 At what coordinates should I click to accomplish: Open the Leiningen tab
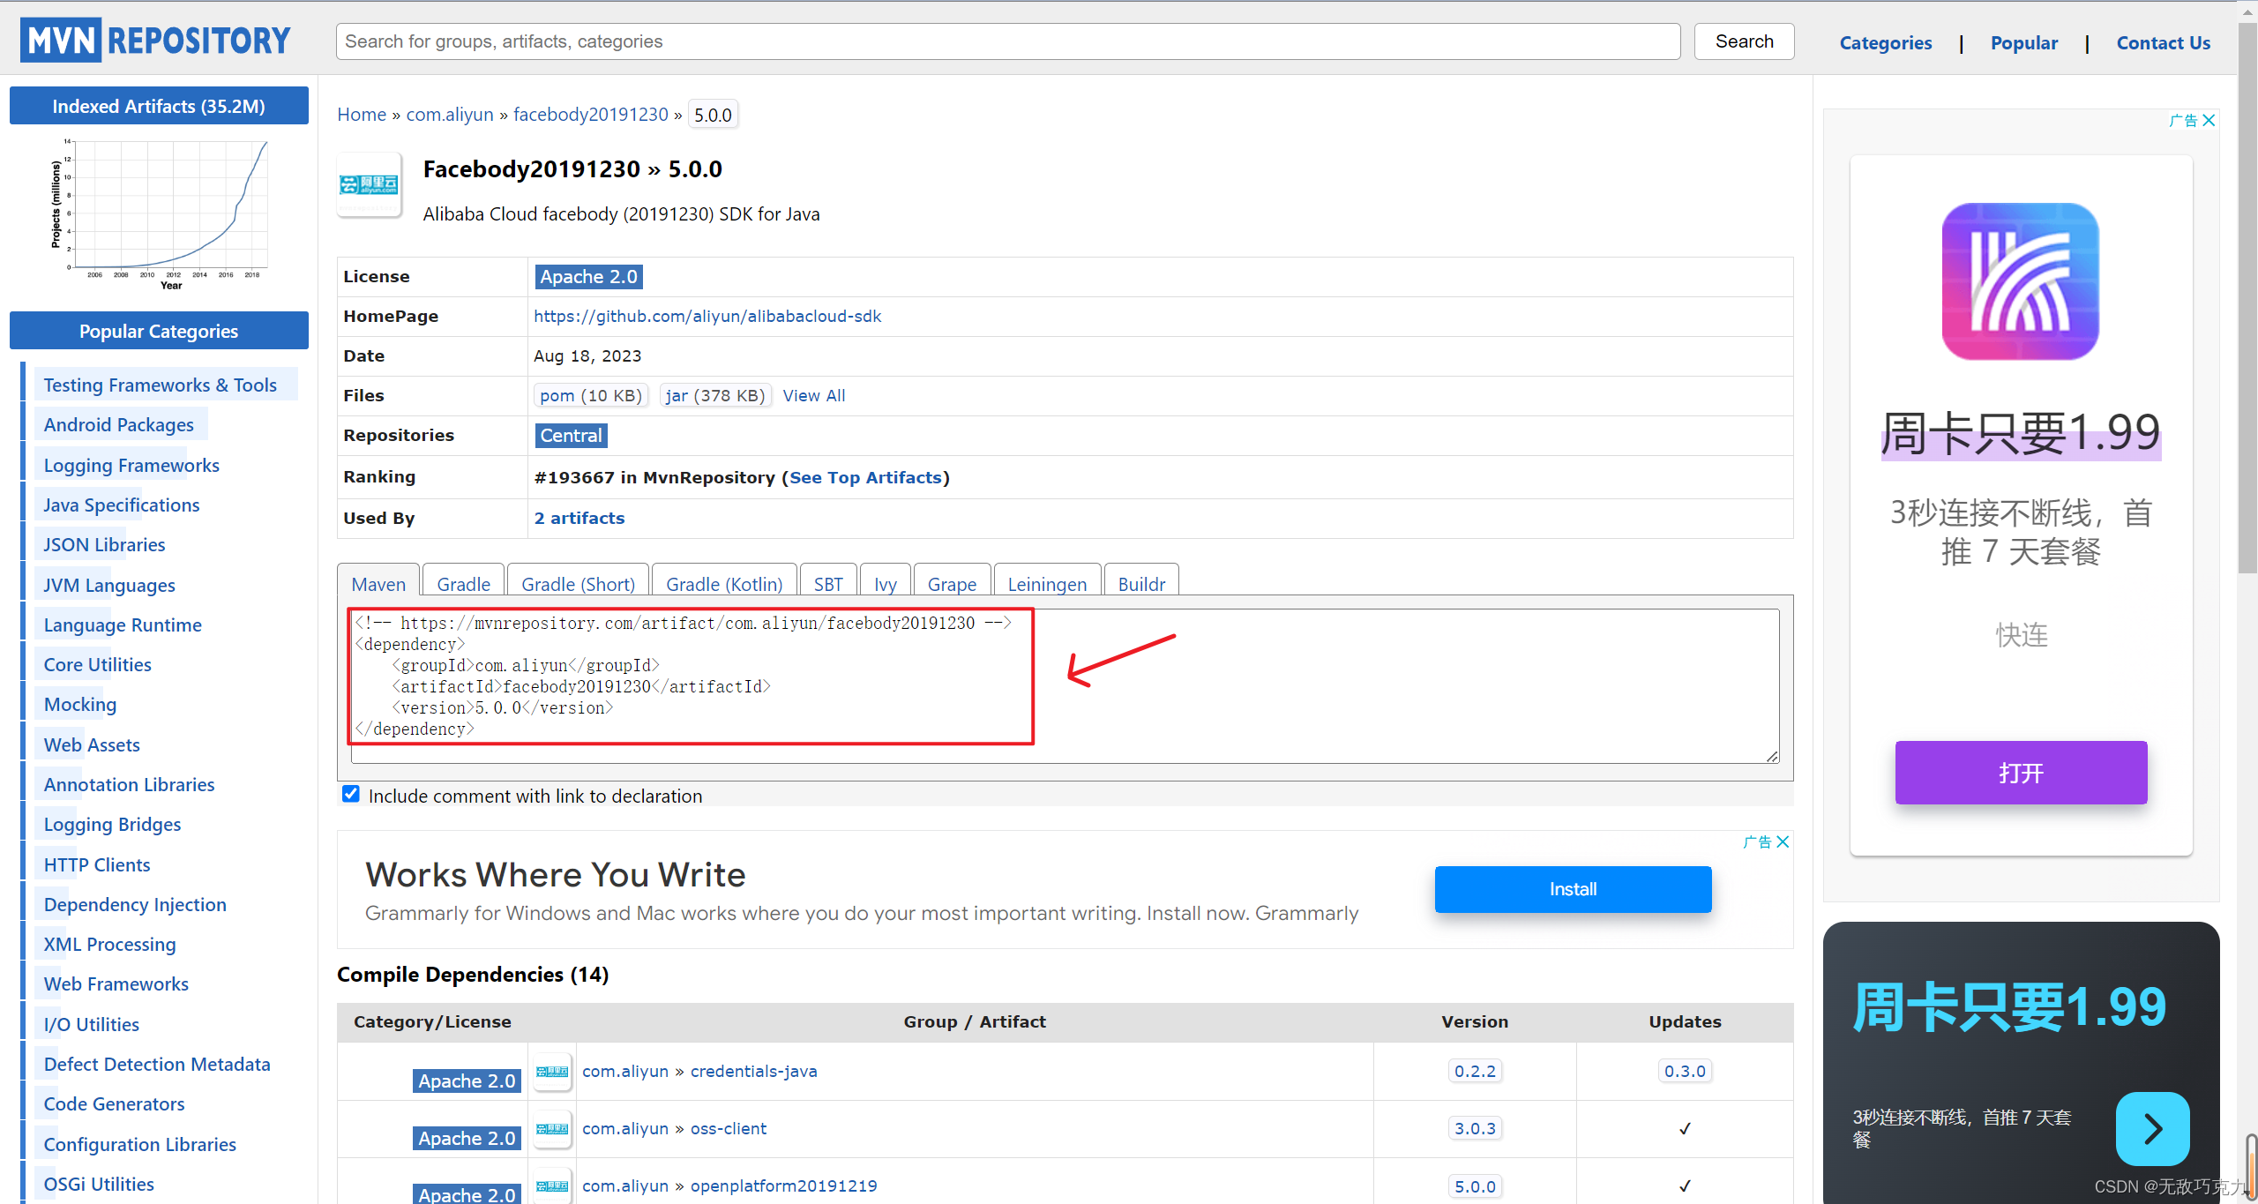coord(1046,584)
